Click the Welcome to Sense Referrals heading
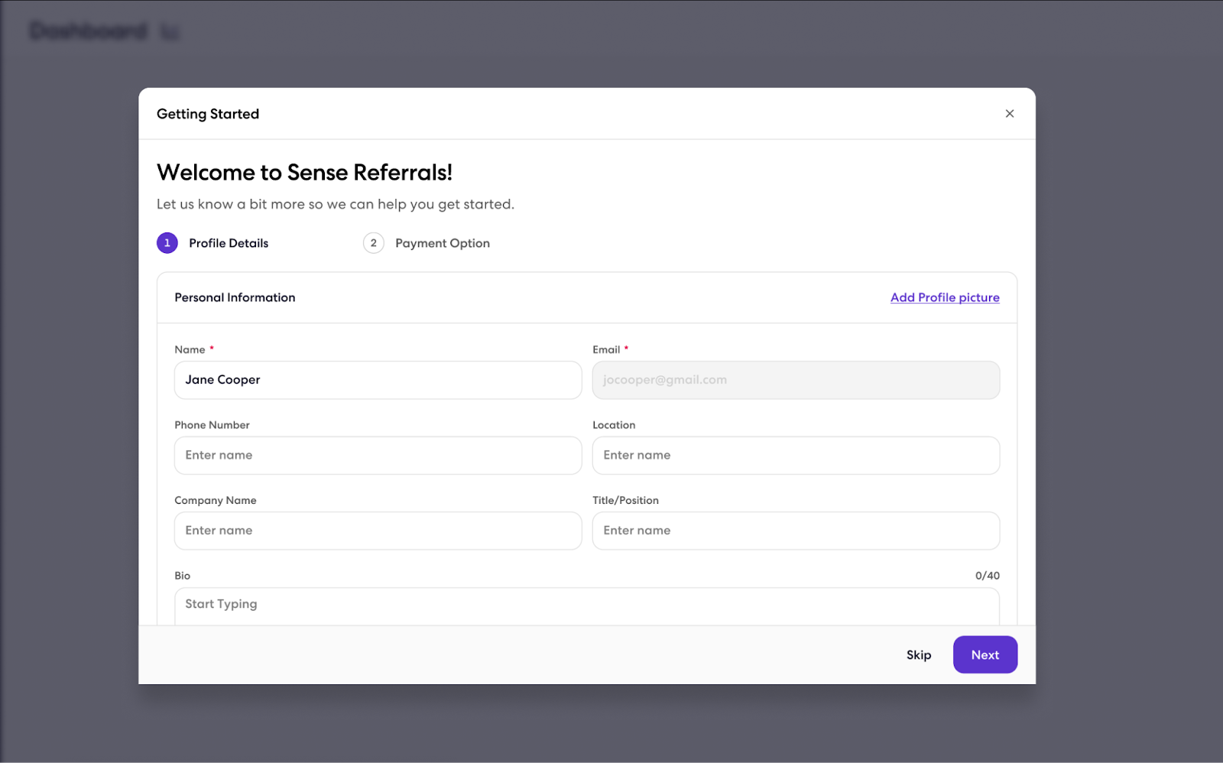The image size is (1223, 763). (304, 172)
